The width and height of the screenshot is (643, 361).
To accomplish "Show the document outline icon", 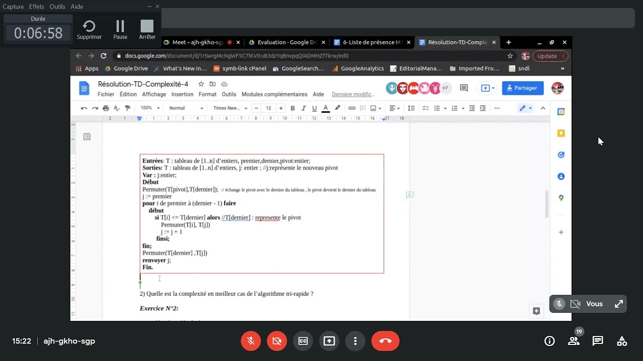I will (x=87, y=136).
